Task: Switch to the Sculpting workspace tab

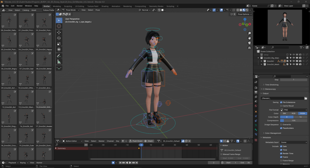Action: (x=68, y=6)
